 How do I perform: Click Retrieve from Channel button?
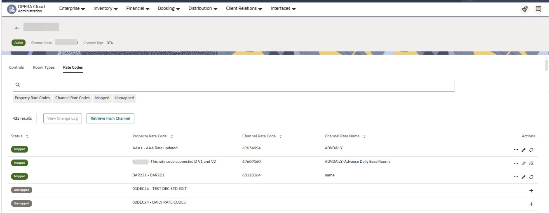tap(110, 118)
